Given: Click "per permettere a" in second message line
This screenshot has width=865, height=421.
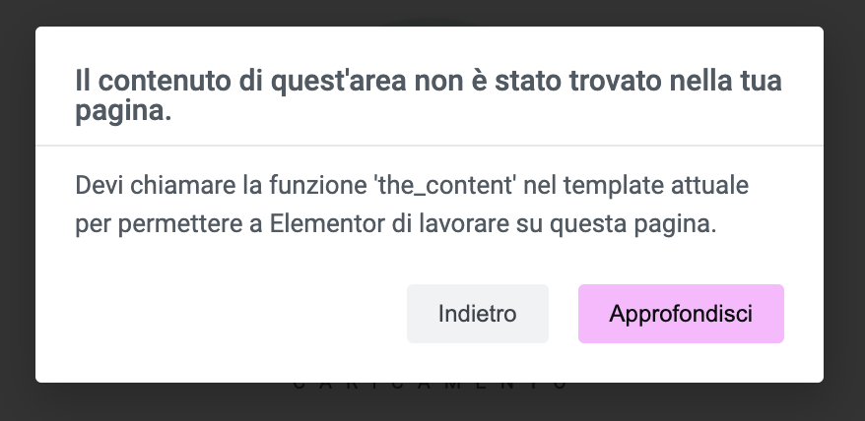Looking at the screenshot, I should [168, 224].
